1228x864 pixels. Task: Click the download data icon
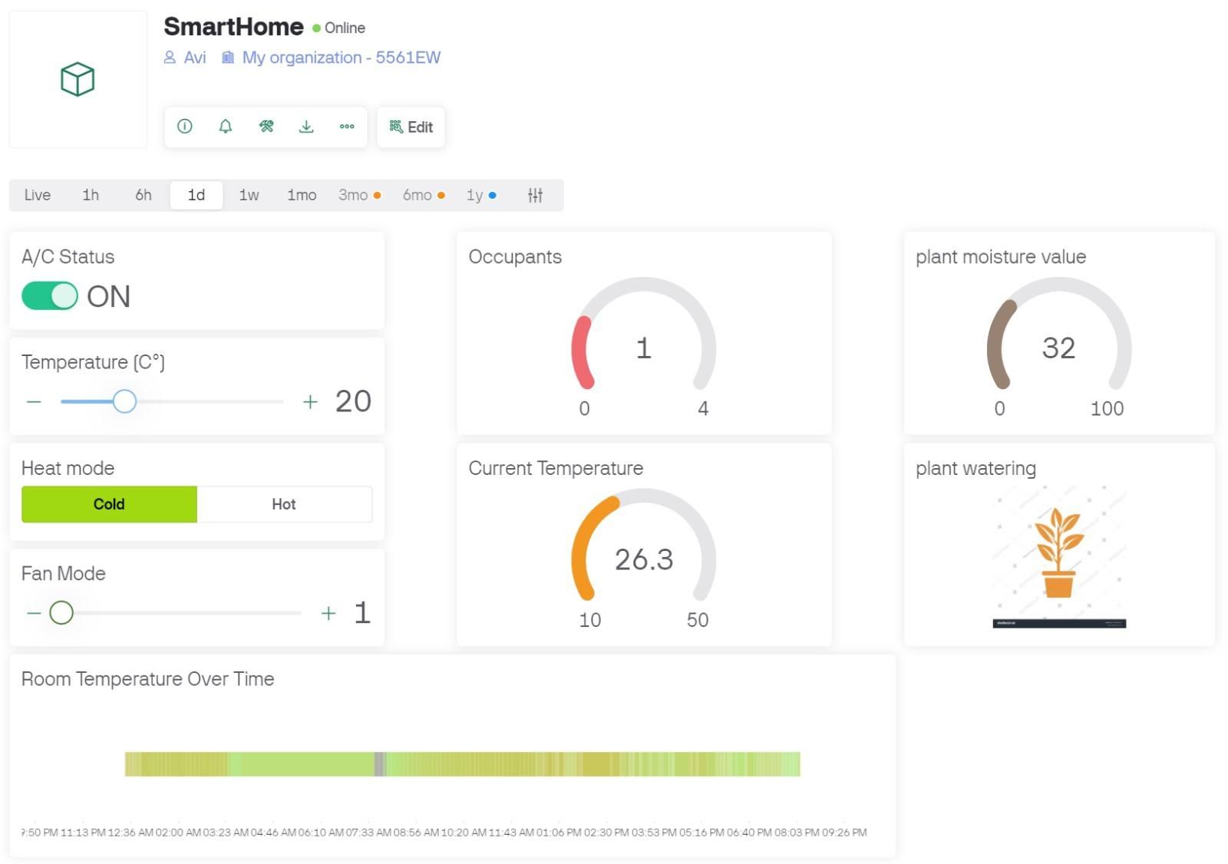point(306,127)
